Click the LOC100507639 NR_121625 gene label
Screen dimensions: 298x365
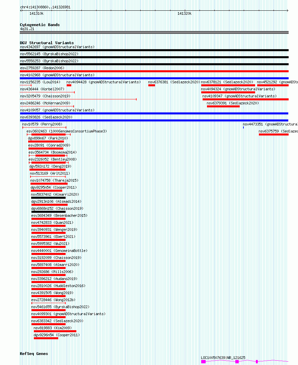click(x=223, y=358)
